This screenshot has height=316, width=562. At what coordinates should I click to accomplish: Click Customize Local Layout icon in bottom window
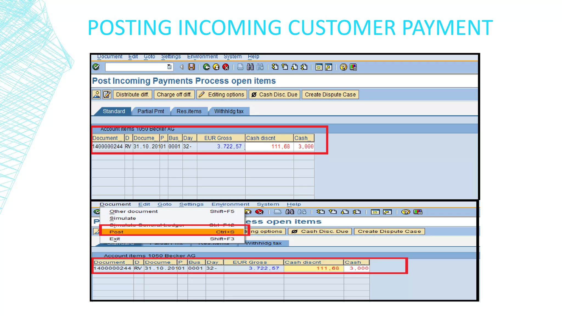pos(418,212)
